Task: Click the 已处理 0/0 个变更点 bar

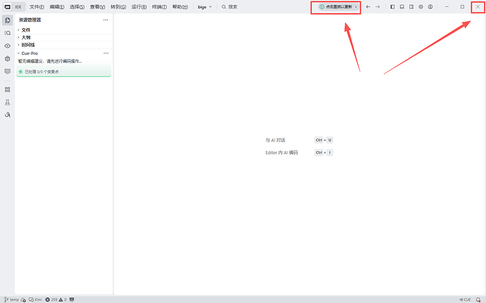Action: tap(64, 72)
